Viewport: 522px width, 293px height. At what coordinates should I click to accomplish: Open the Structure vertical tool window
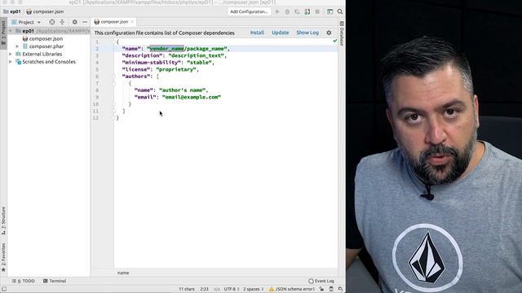(x=3, y=221)
